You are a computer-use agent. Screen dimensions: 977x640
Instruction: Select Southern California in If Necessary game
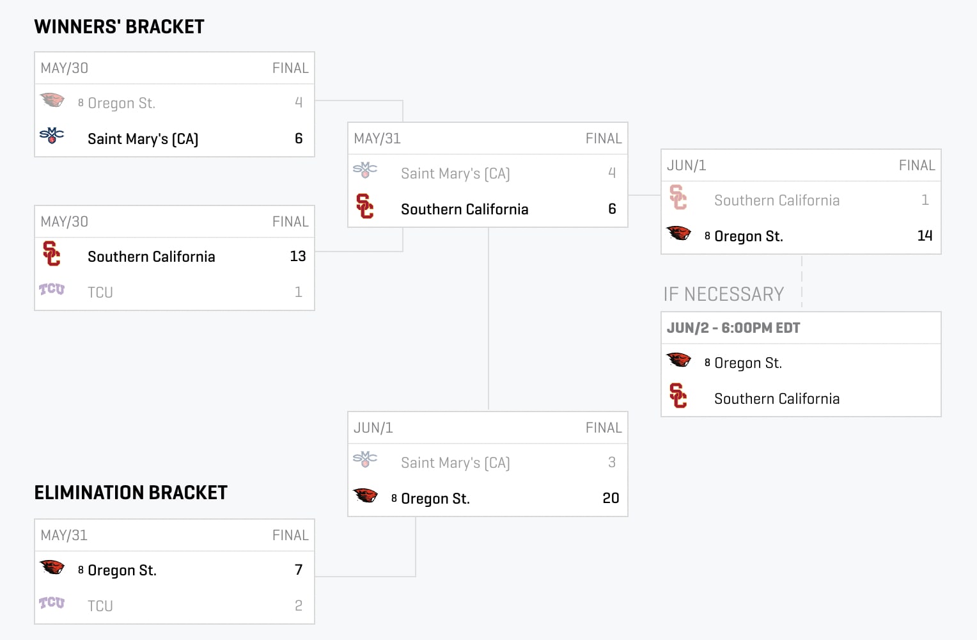(x=777, y=399)
